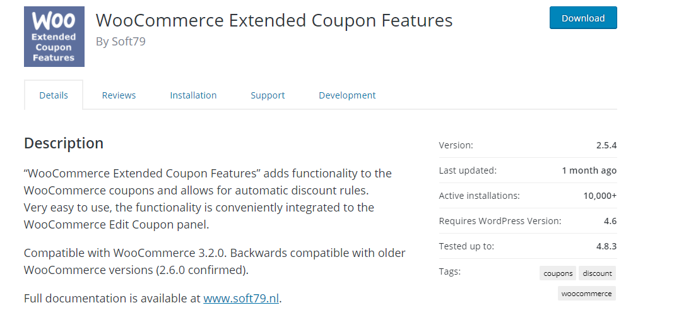The image size is (674, 310).
Task: Open the www.soft79.nl documentation link
Action: [241, 298]
